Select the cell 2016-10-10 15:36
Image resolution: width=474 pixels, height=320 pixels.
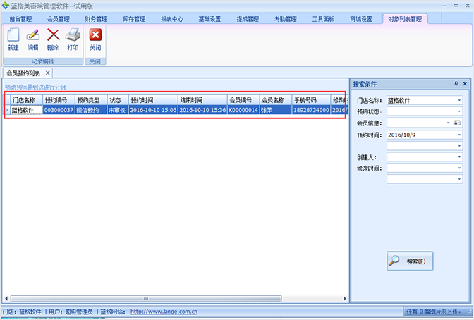[202, 110]
